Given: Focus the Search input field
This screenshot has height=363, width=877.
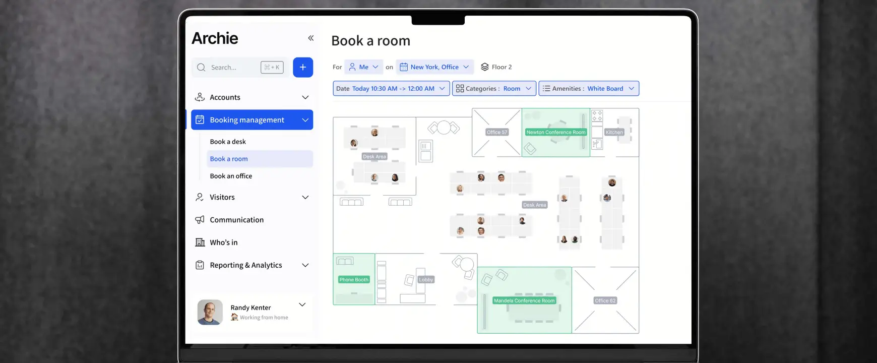Looking at the screenshot, I should click(239, 67).
